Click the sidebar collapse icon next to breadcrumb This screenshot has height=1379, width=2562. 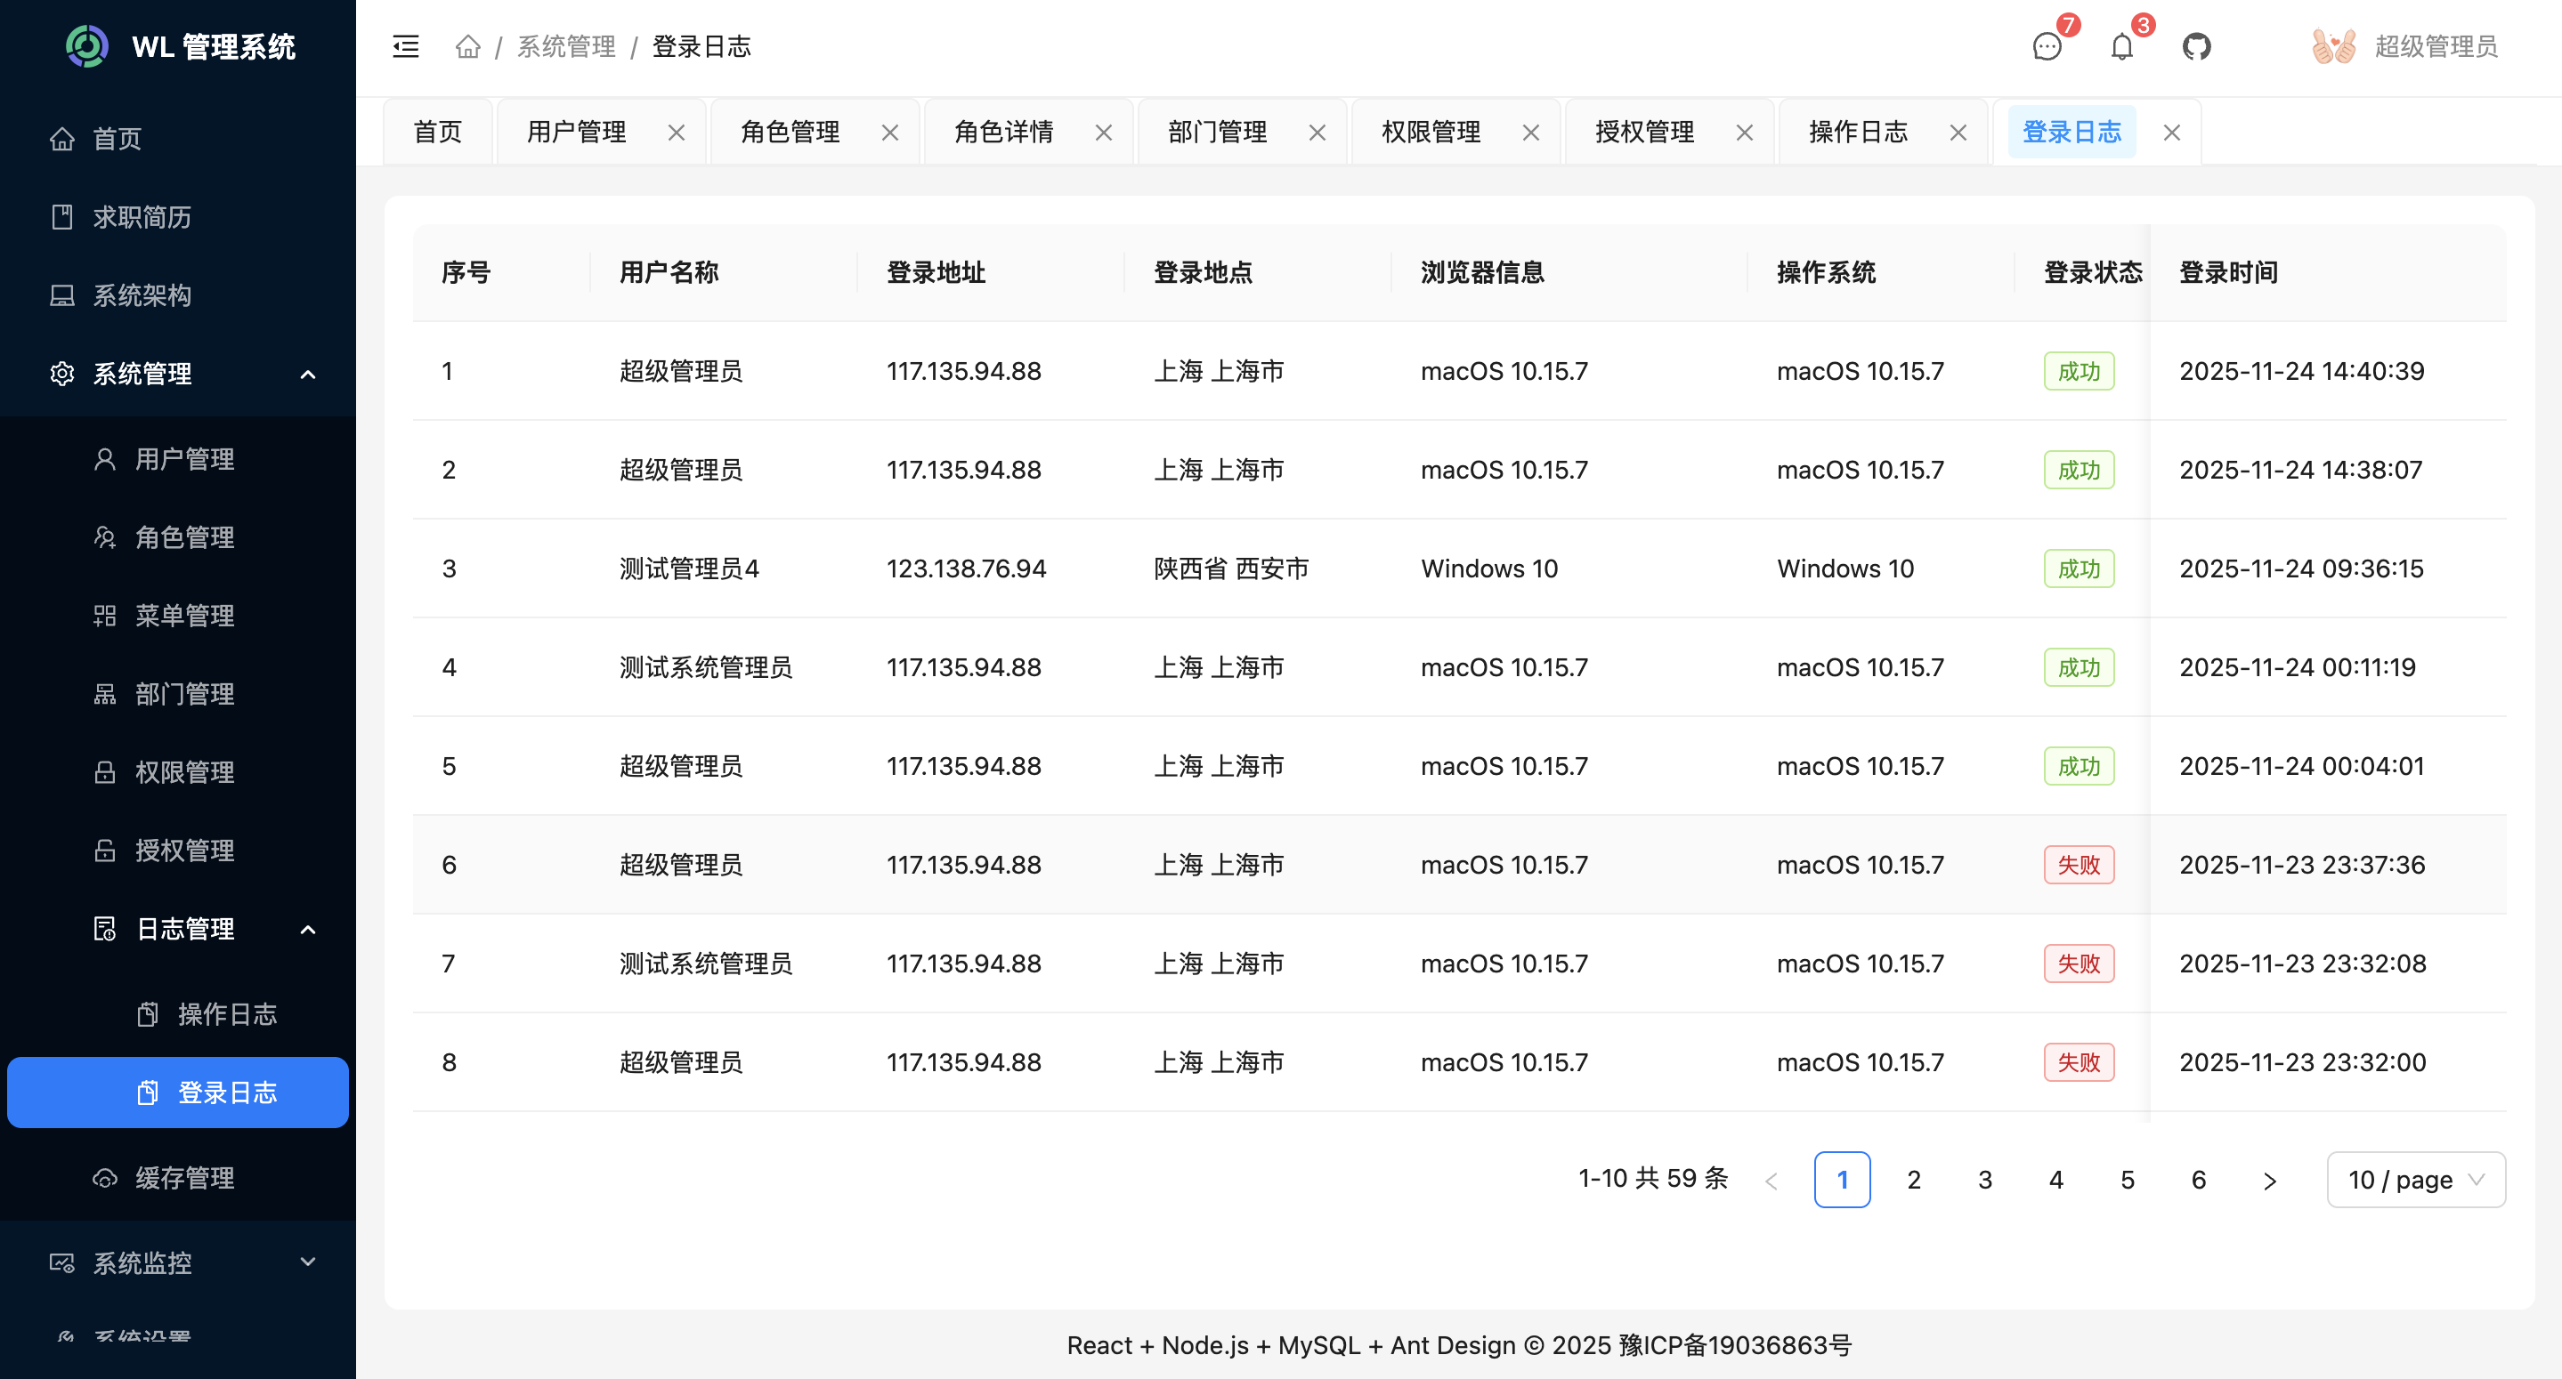405,47
